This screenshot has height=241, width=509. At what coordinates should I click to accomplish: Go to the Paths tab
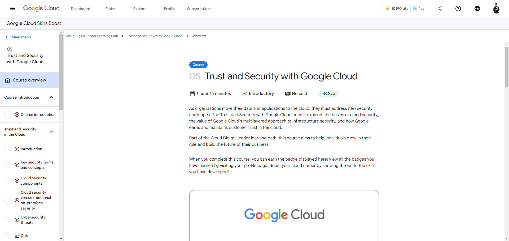point(110,9)
